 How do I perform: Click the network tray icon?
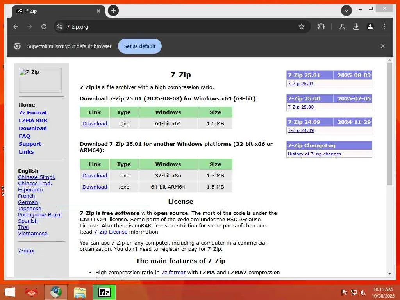point(354,293)
